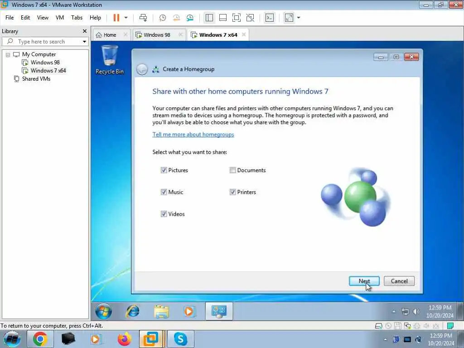The image size is (464, 348).
Task: Uncheck the Pictures checkbox
Action: coord(164,170)
